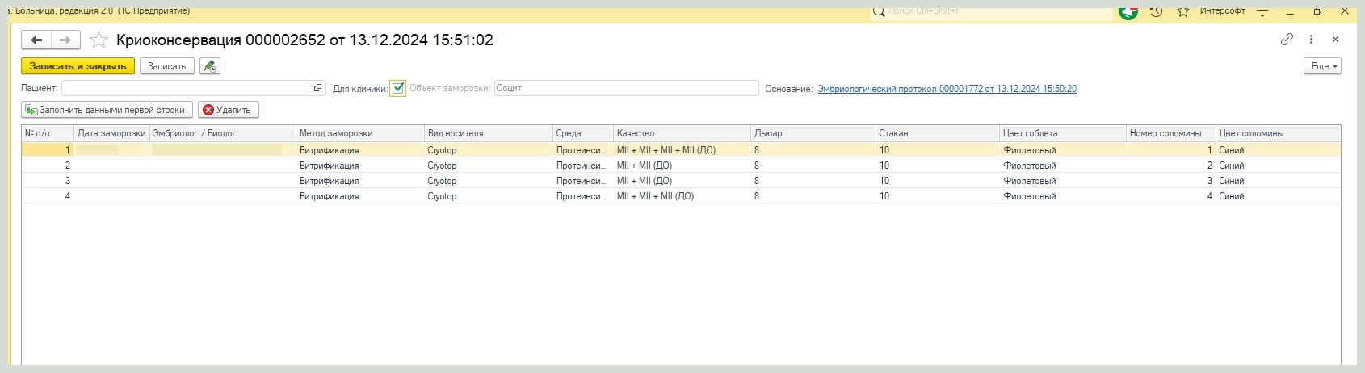Sort by the Эмбриолог / Биолог column header
Image resolution: width=1365 pixels, height=373 pixels.
click(223, 133)
